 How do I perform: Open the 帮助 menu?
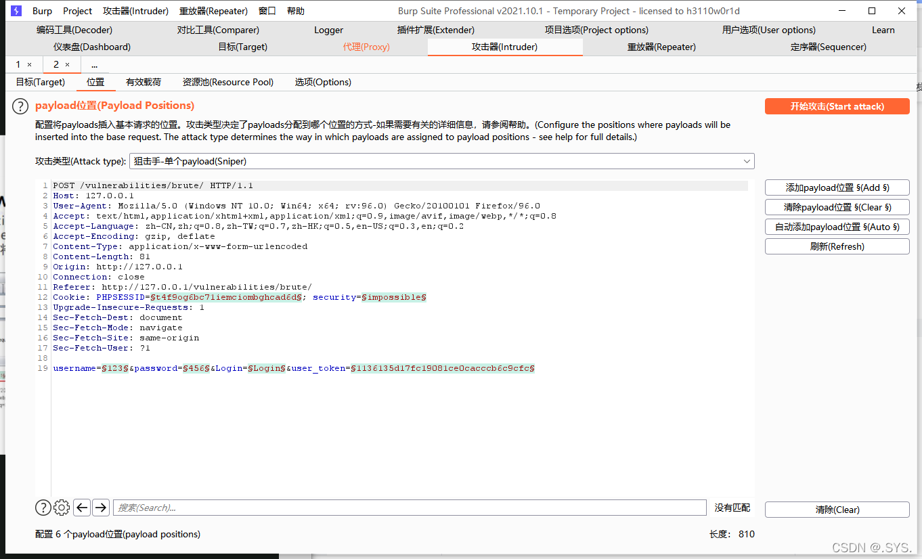coord(296,11)
